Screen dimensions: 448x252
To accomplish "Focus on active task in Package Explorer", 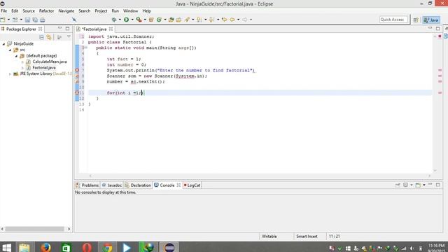I will [x=59, y=37].
